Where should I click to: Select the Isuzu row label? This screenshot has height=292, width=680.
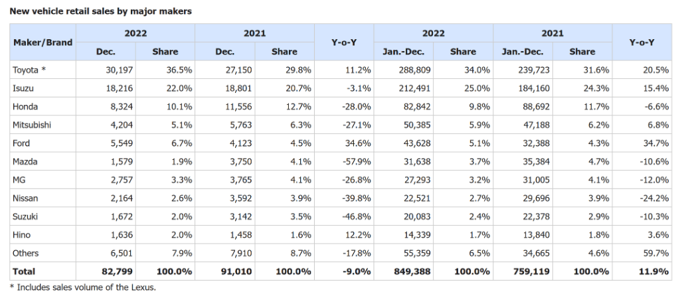point(23,88)
